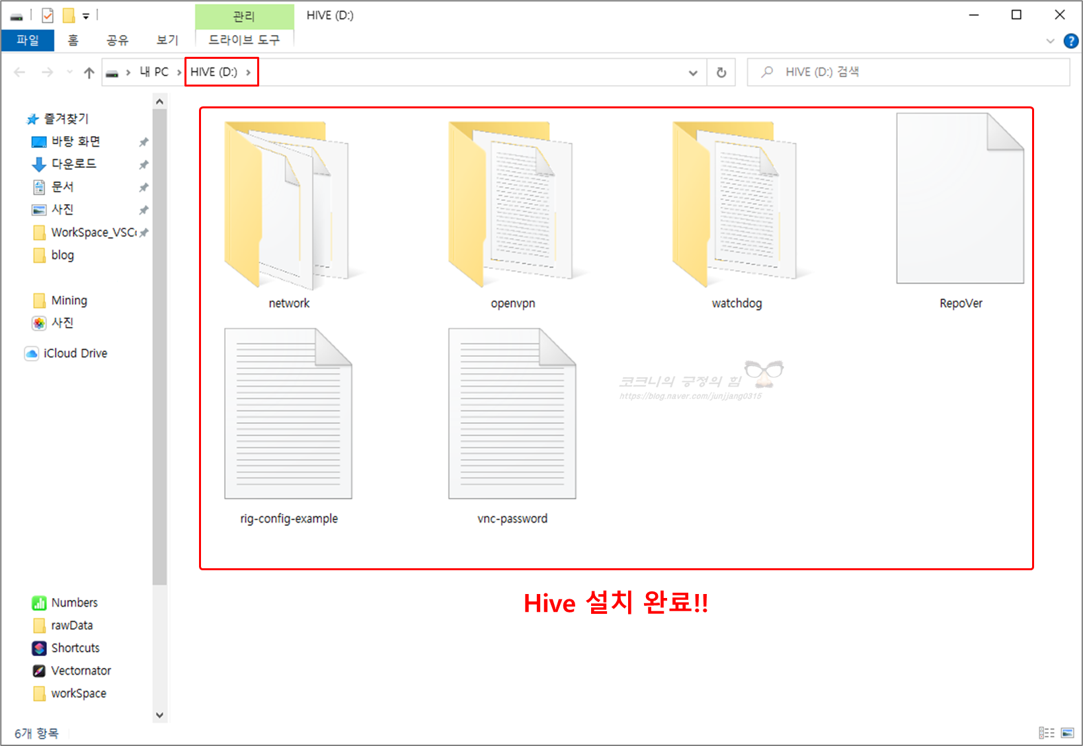
Task: Go up one level with the up arrow
Action: (x=89, y=72)
